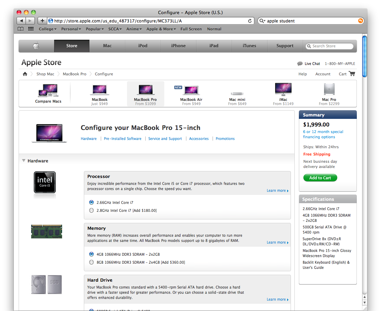Open Top Sites grid icon
This screenshot has width=381, height=311.
[31, 29]
